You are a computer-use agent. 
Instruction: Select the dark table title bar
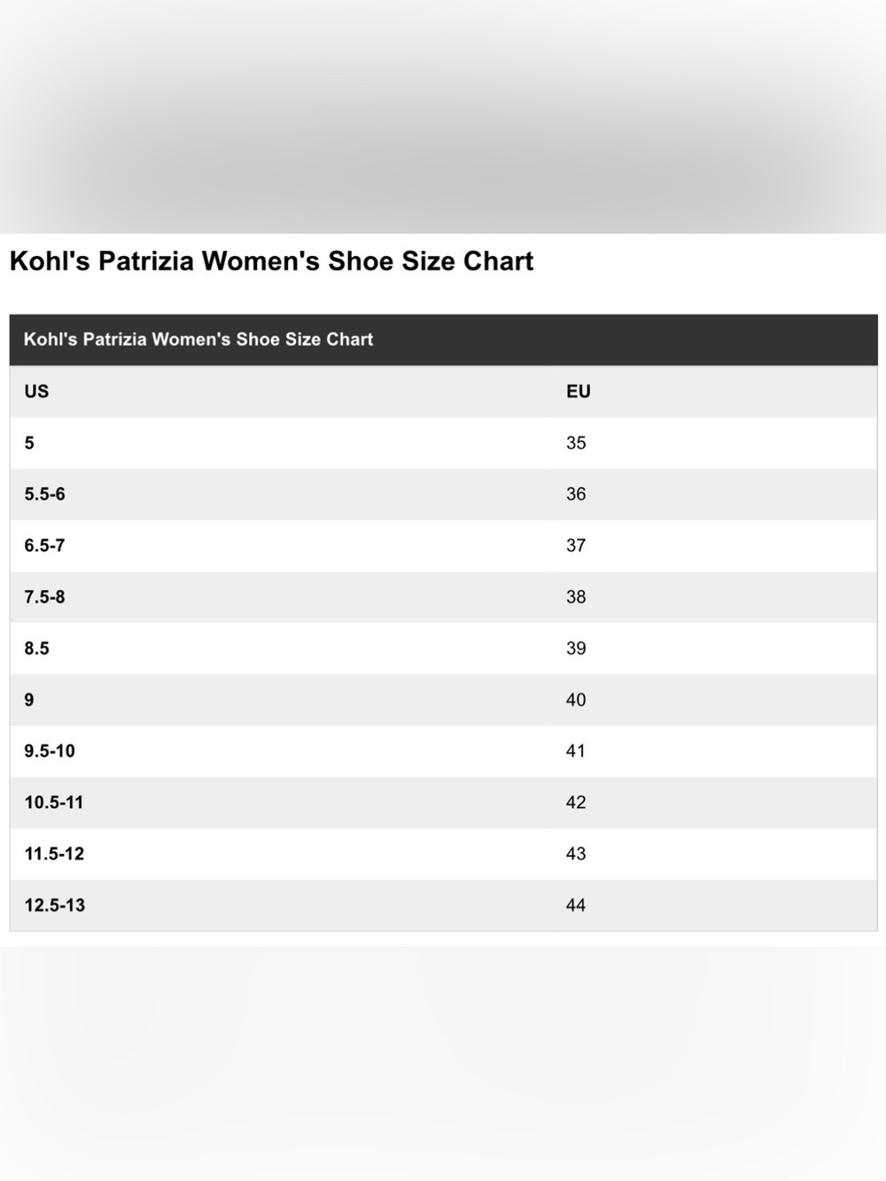443,339
